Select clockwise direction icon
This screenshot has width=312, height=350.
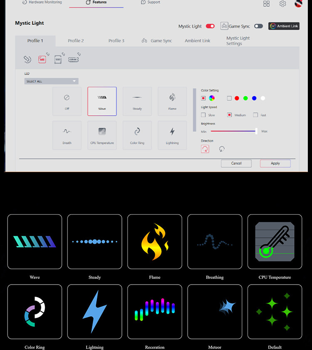point(205,149)
